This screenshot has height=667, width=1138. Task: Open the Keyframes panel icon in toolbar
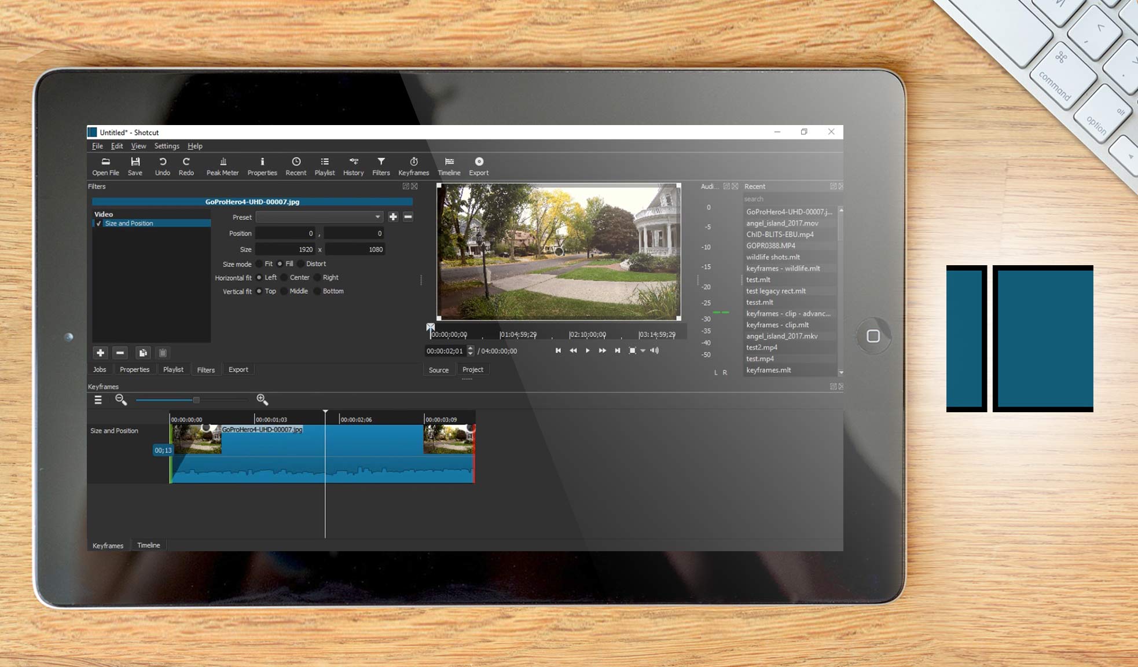[414, 166]
